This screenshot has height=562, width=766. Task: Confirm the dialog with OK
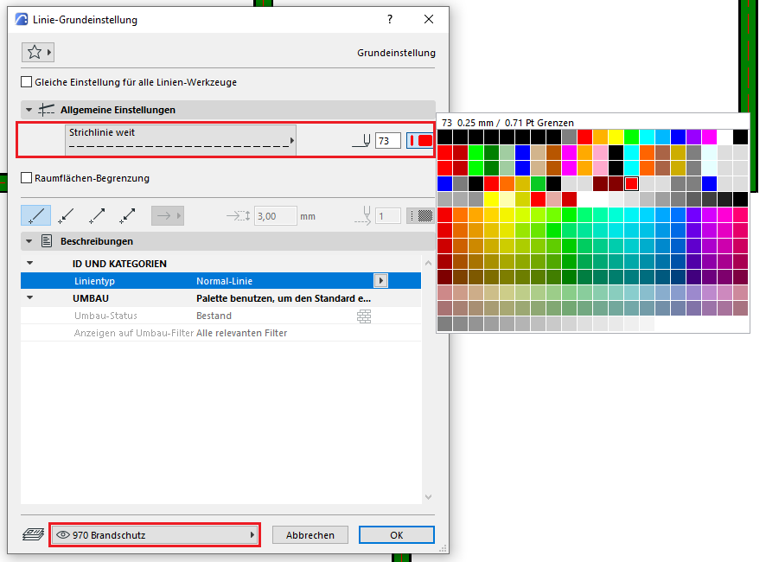point(396,535)
